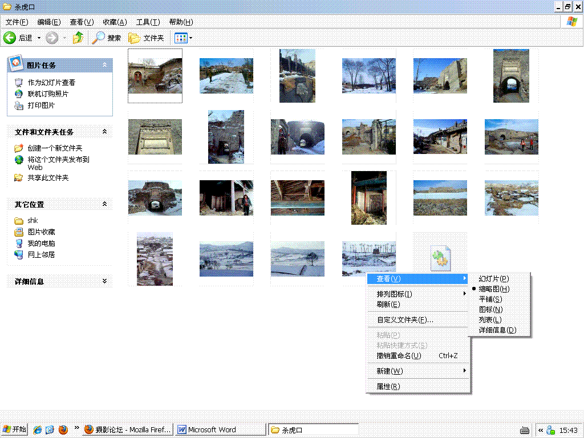Viewport: 584px width, 438px height.
Task: Click the 图片任务 panel header icon
Action: pyautogui.click(x=15, y=63)
